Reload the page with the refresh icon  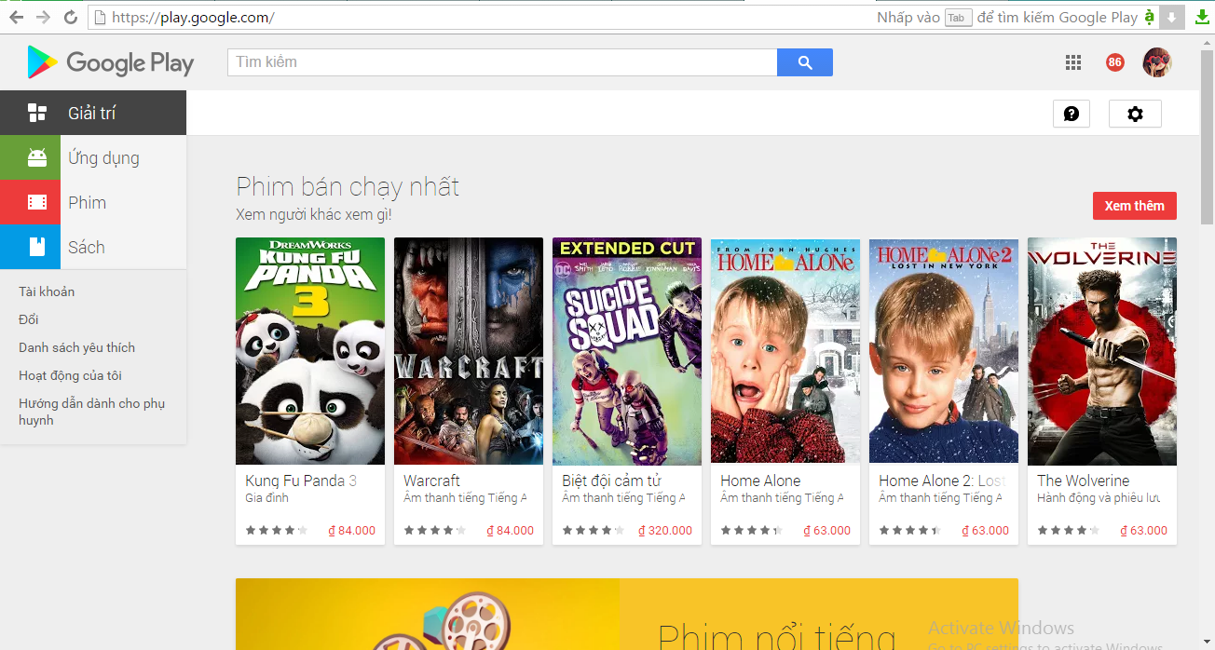pos(71,17)
